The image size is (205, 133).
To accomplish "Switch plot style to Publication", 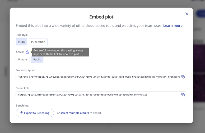I will (x=38, y=42).
